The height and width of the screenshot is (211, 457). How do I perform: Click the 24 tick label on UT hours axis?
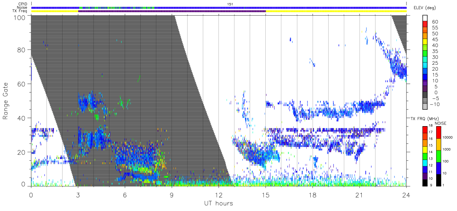[406, 195]
